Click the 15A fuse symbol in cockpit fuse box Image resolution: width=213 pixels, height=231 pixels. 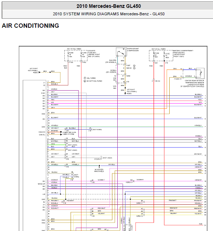click(68, 54)
